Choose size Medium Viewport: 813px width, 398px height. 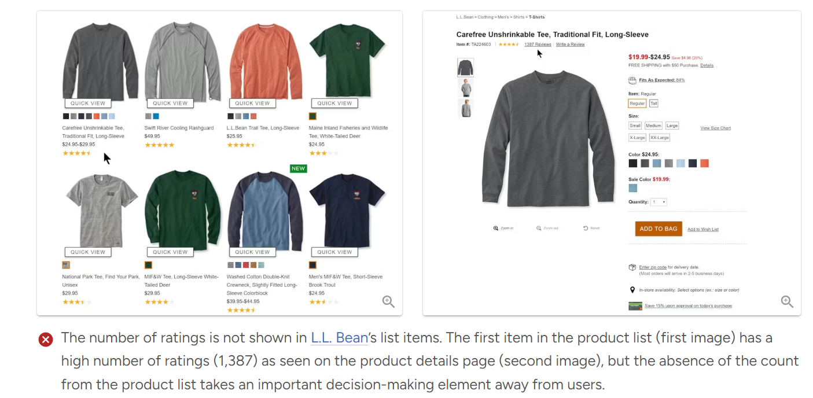click(653, 126)
